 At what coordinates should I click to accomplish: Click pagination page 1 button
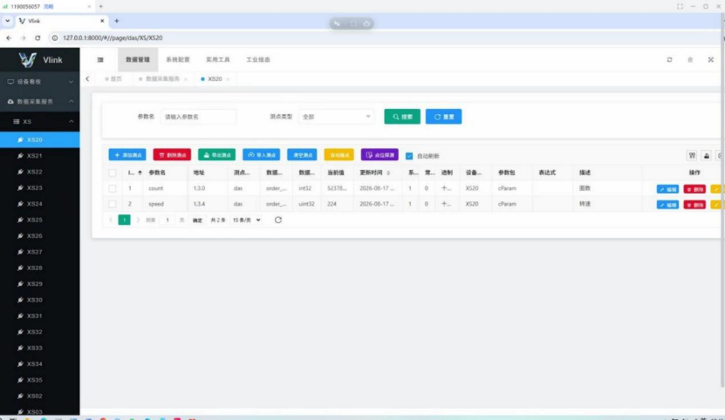click(x=124, y=220)
